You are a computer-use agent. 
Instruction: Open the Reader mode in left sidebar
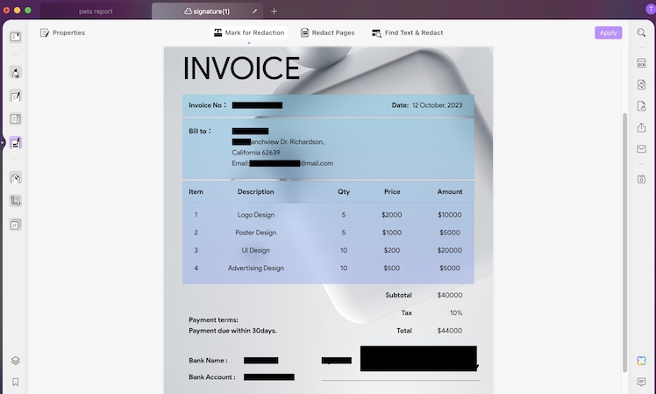click(x=16, y=37)
